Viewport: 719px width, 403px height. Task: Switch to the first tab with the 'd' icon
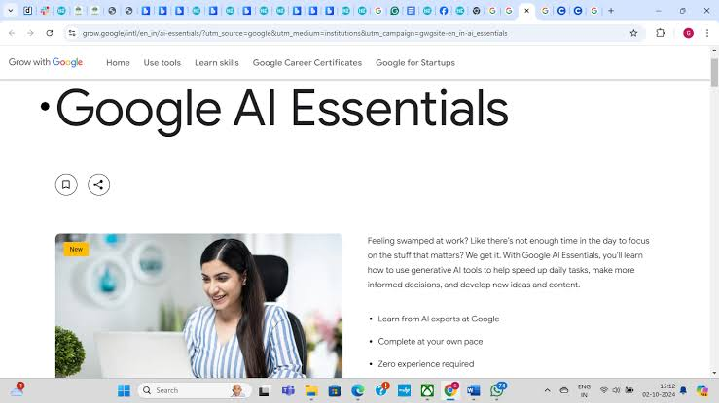[x=27, y=10]
